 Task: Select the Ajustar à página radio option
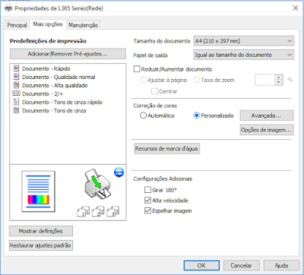pyautogui.click(x=143, y=80)
